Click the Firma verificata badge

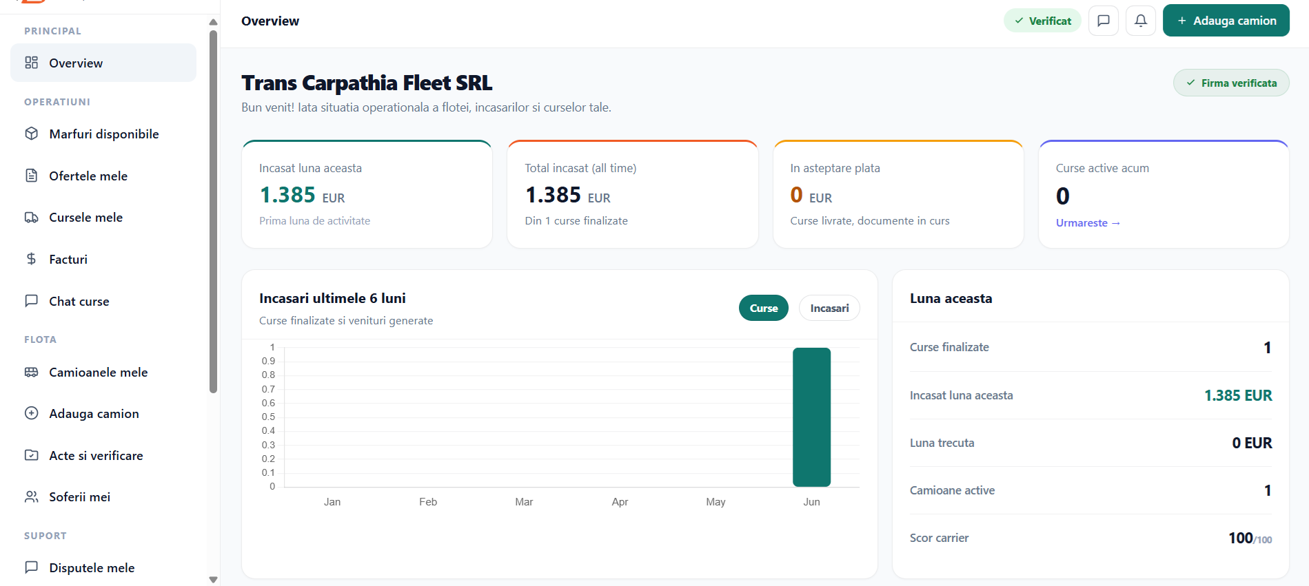1231,83
